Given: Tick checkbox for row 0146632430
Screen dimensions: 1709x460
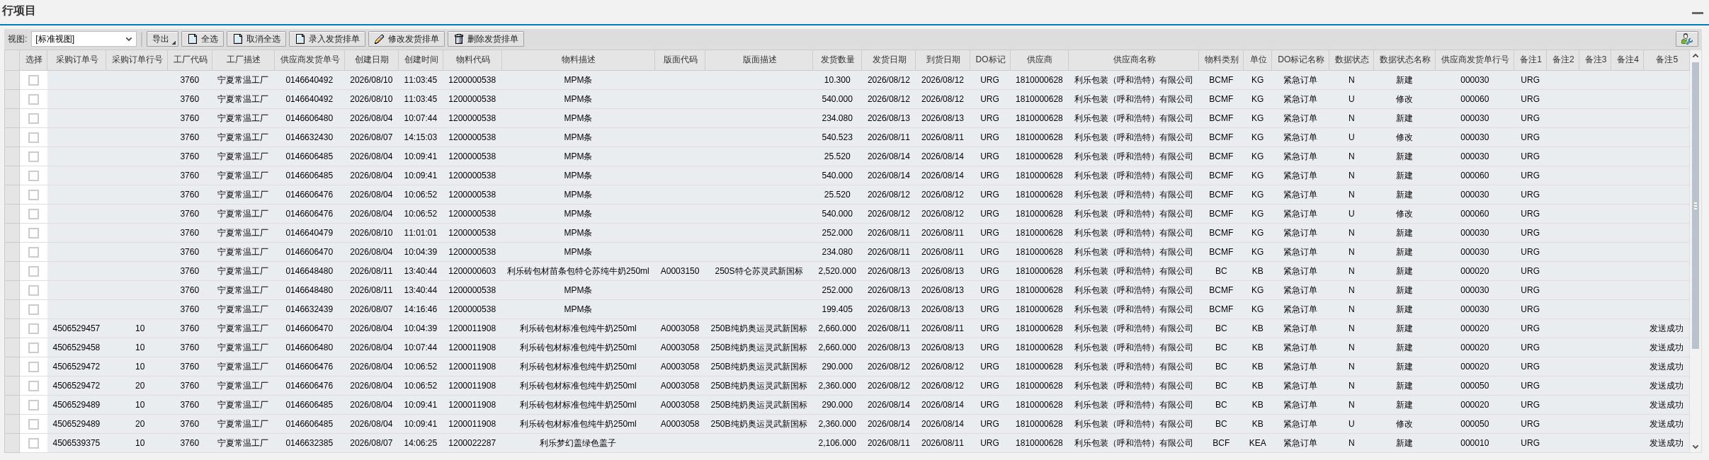Looking at the screenshot, I should 33,137.
